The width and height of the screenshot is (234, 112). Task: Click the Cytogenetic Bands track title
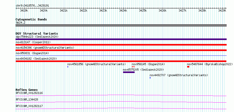(x=31, y=19)
